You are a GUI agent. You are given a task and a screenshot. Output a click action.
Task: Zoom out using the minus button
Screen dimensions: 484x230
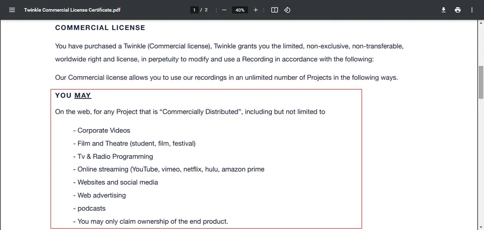pos(225,10)
